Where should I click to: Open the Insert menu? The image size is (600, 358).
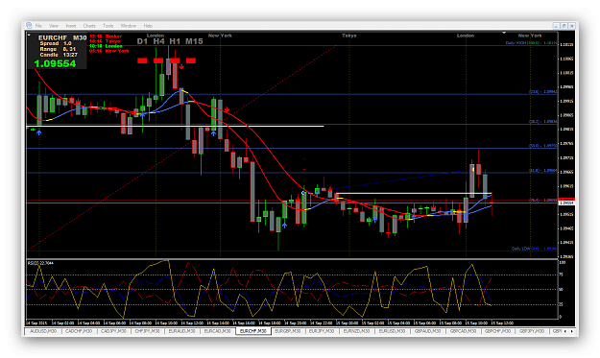tap(71, 26)
